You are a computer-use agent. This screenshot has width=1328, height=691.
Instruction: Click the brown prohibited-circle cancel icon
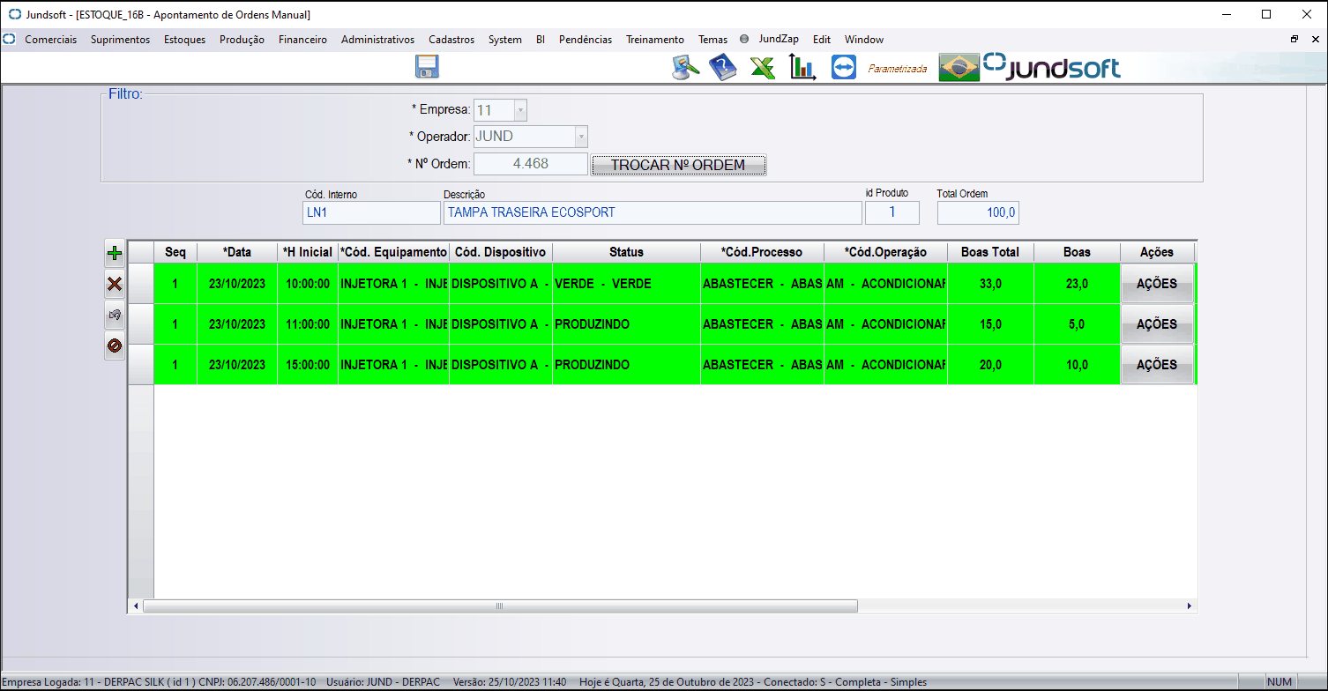click(114, 345)
